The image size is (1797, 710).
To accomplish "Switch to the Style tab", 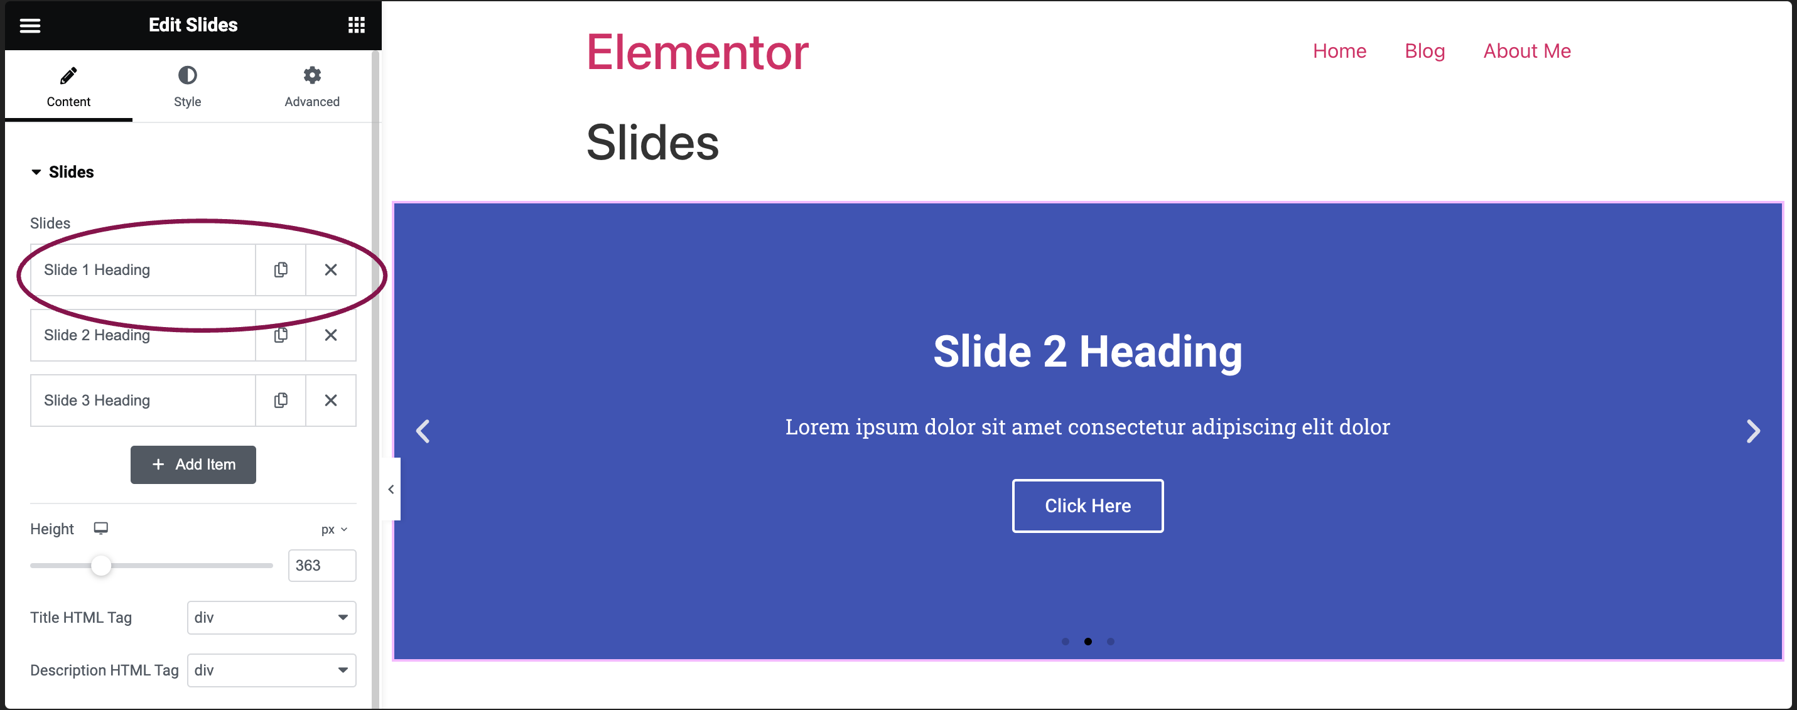I will click(x=187, y=87).
